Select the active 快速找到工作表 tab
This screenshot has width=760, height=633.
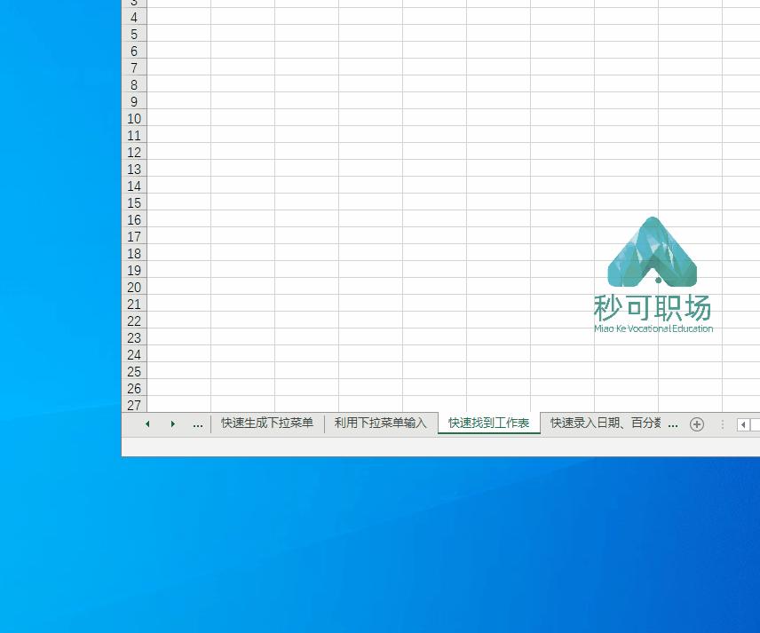(x=488, y=423)
